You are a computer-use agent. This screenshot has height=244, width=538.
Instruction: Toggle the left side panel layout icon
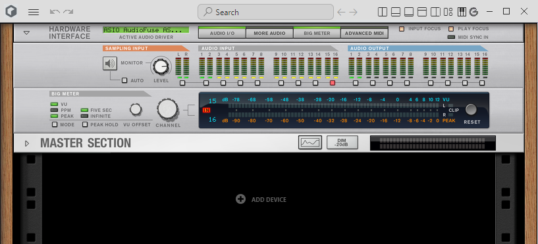click(x=382, y=12)
